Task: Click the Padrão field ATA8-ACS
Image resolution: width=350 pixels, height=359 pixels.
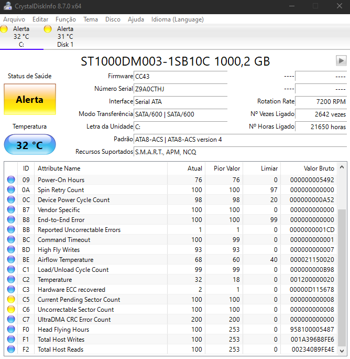Action: click(240, 140)
